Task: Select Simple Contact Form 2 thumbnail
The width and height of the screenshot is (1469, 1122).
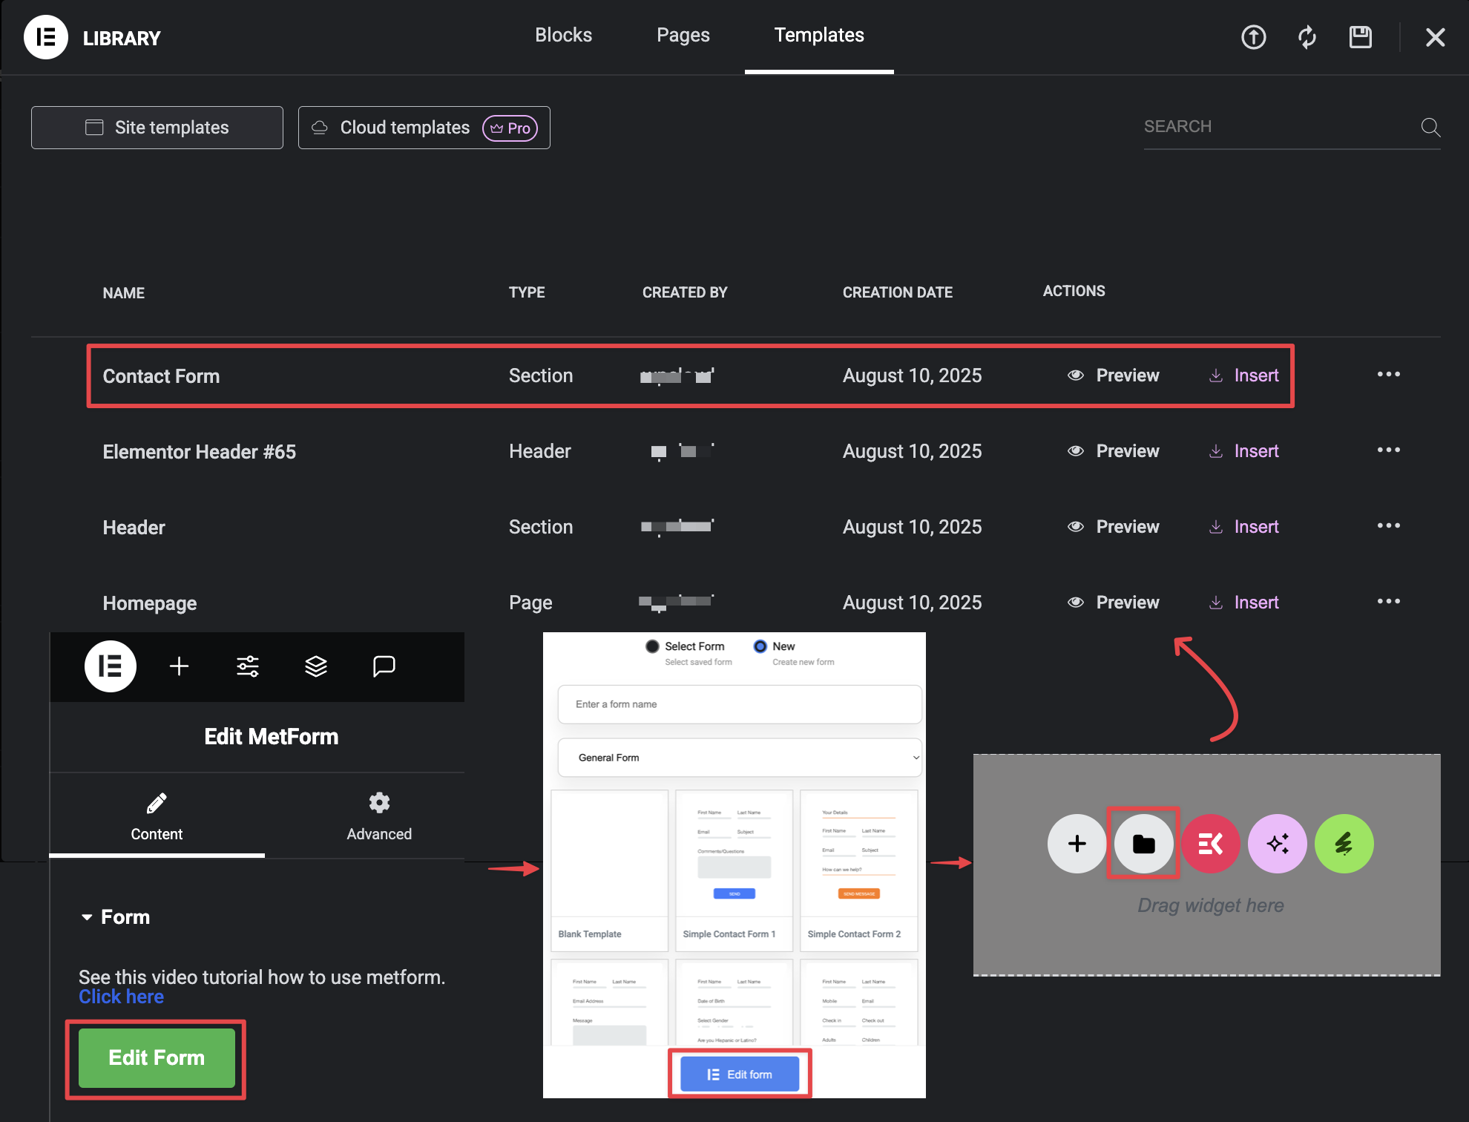Action: coord(859,871)
